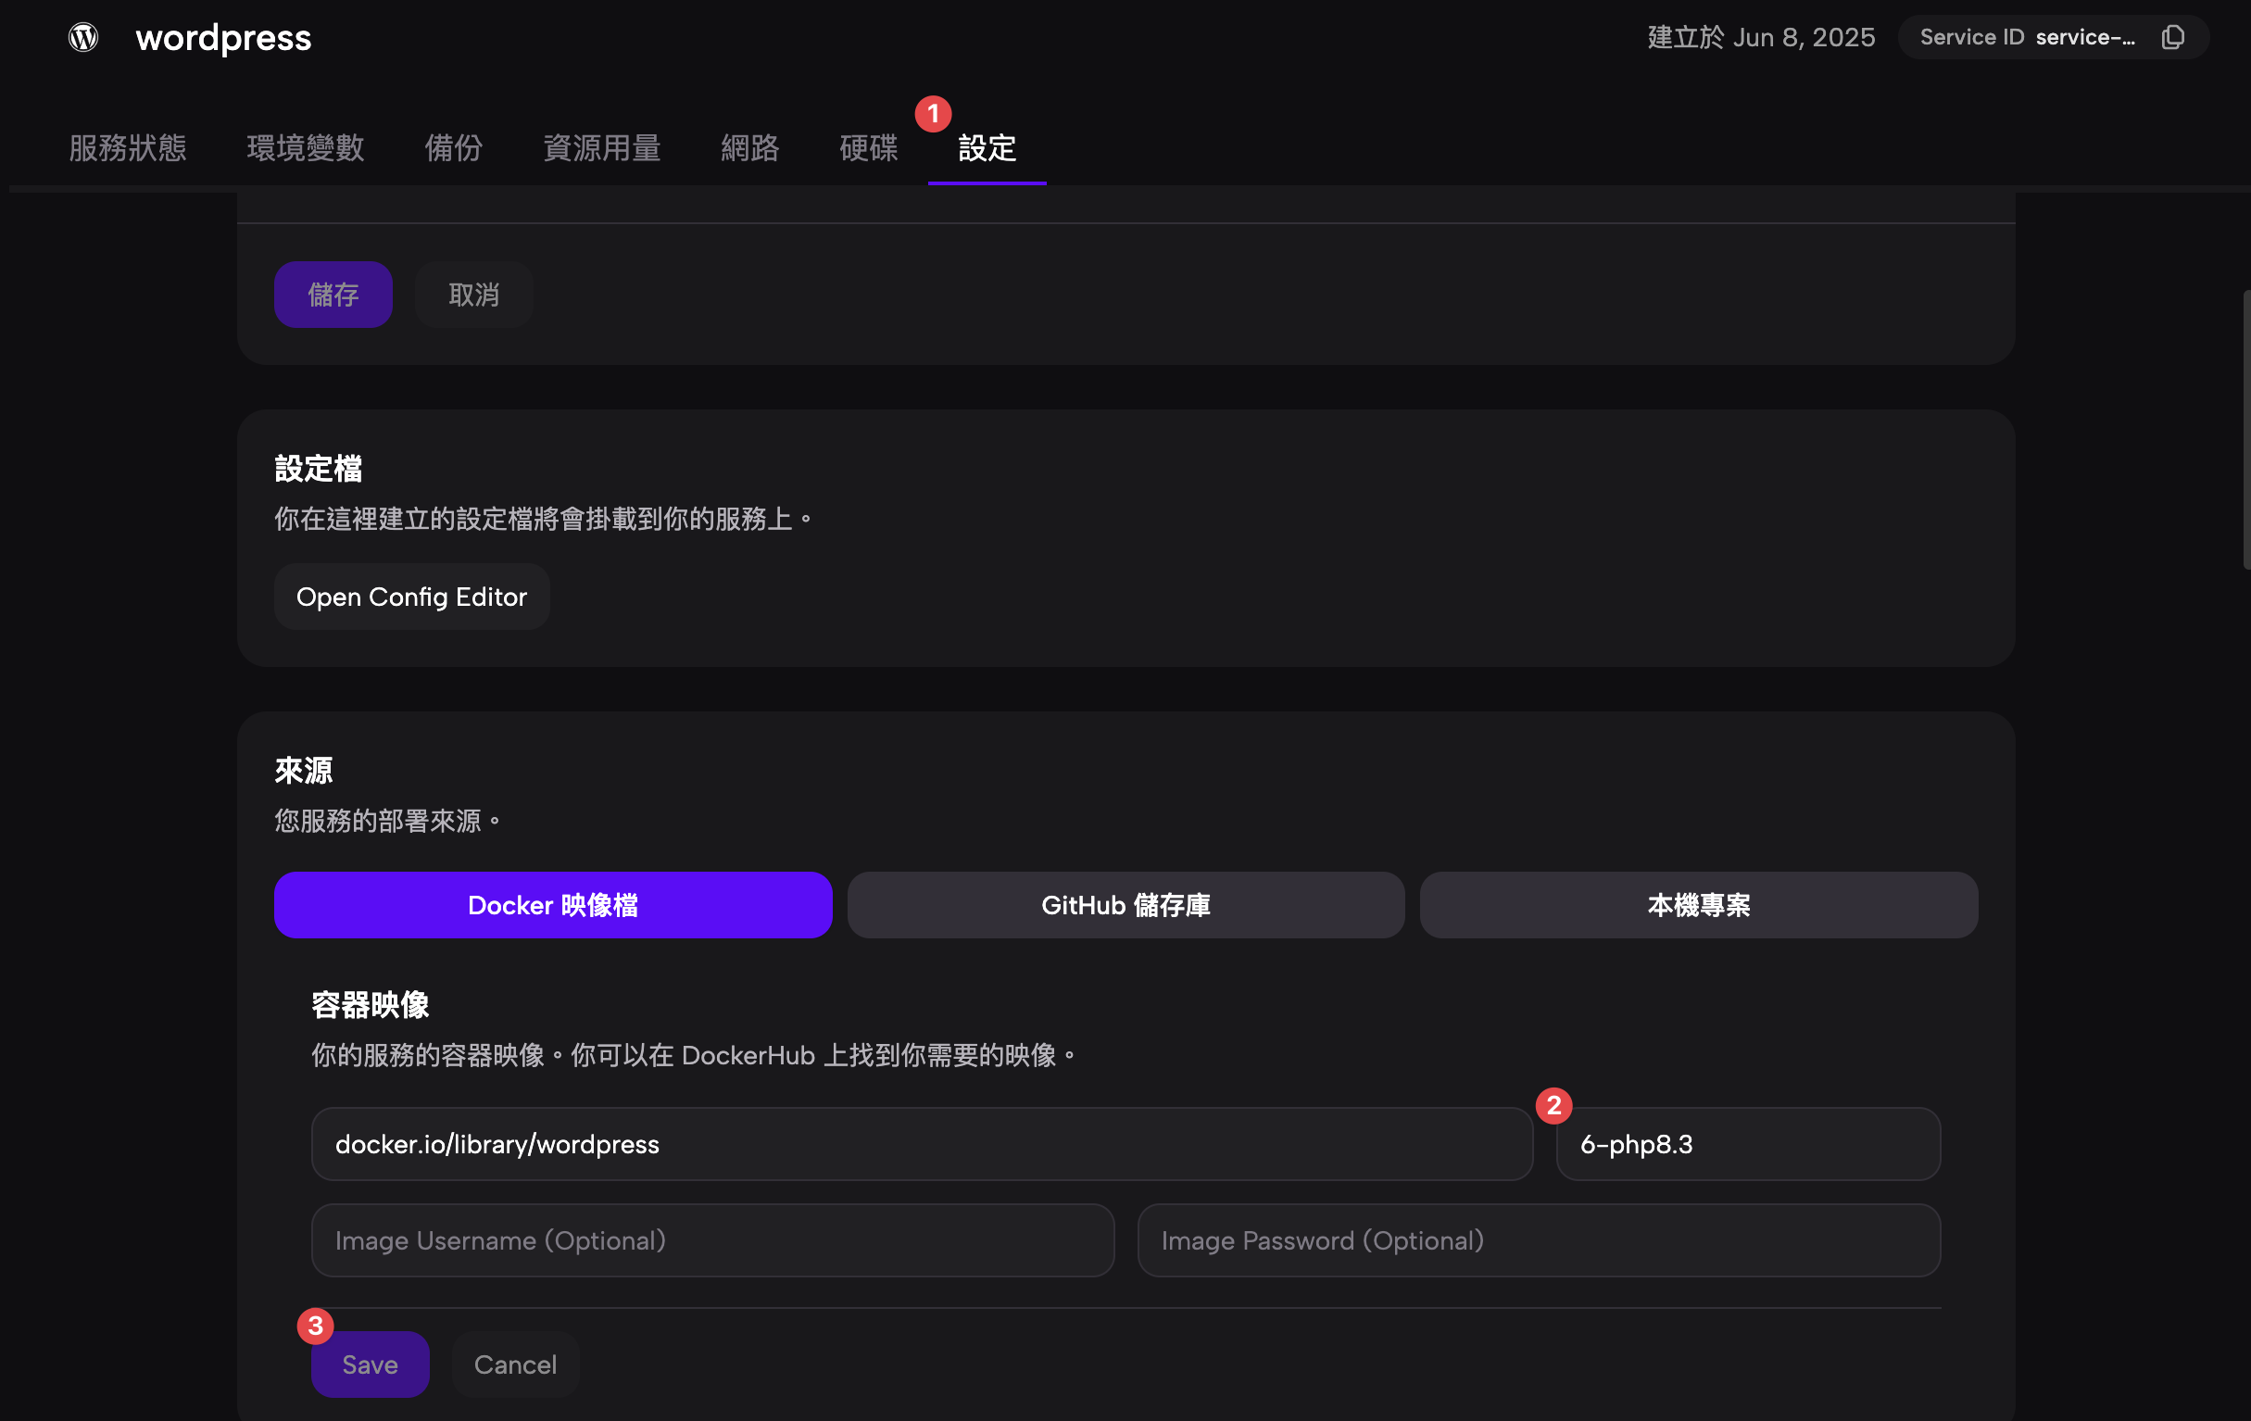Image resolution: width=2251 pixels, height=1421 pixels.
Task: Open the 備份 tab
Action: click(x=453, y=147)
